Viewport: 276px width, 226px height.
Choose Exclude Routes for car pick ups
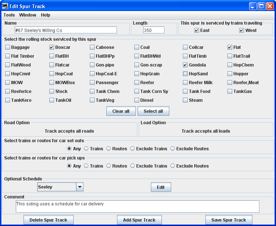(173, 166)
